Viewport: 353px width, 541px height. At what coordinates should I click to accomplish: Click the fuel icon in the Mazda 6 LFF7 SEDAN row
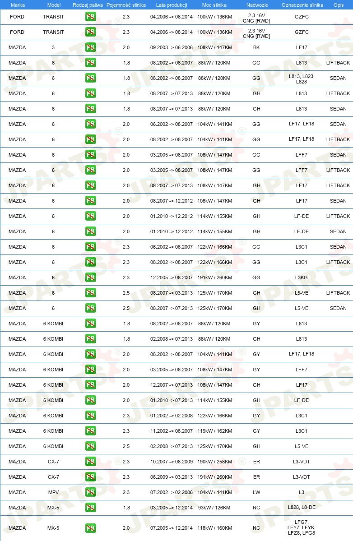(90, 155)
